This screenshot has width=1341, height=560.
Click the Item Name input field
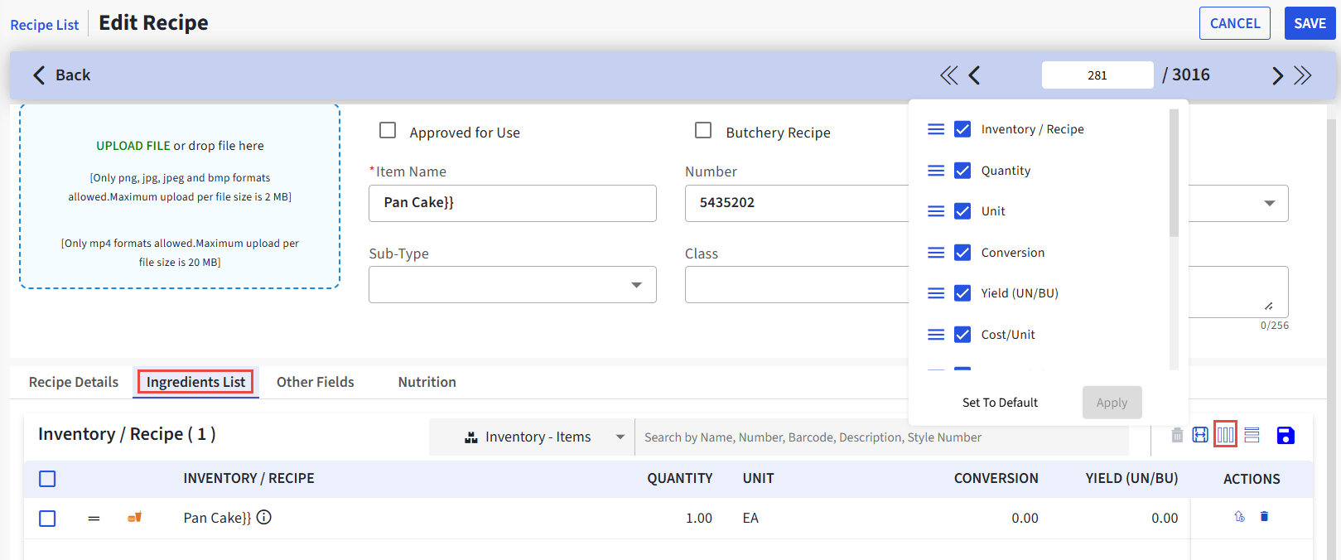coord(513,203)
